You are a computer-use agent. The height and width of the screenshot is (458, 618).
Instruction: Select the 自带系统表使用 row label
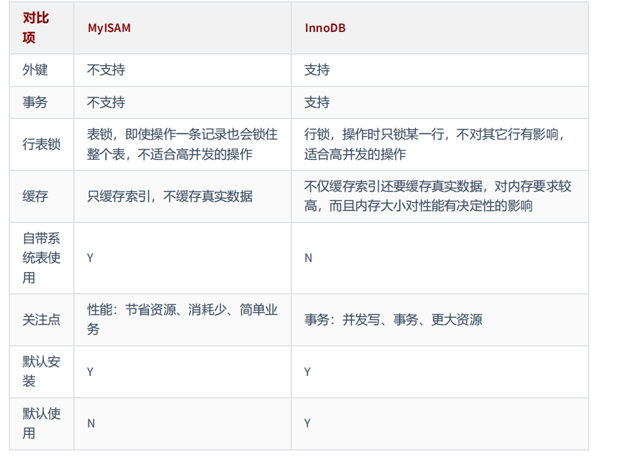point(41,258)
